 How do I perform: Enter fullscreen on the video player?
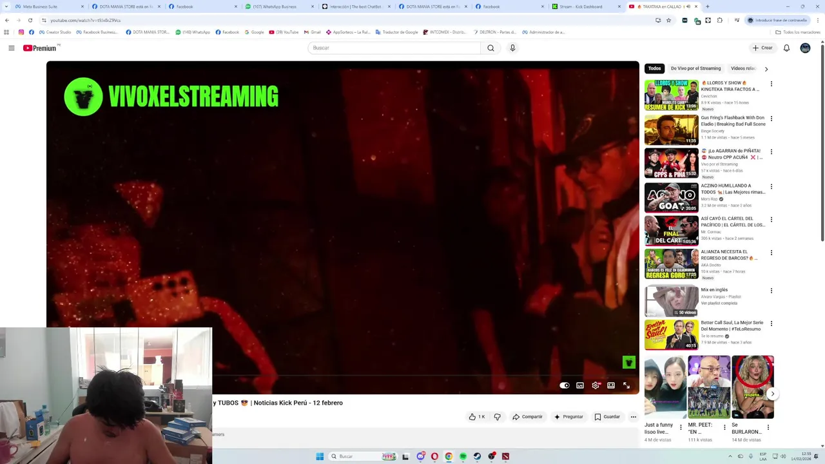click(x=626, y=385)
